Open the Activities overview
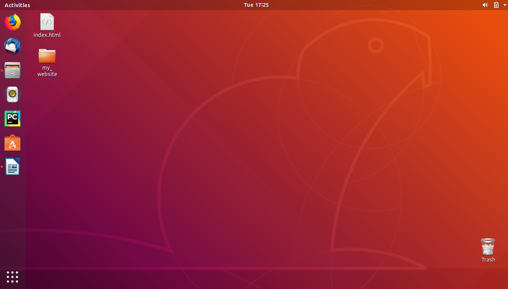The image size is (508, 289). tap(17, 5)
